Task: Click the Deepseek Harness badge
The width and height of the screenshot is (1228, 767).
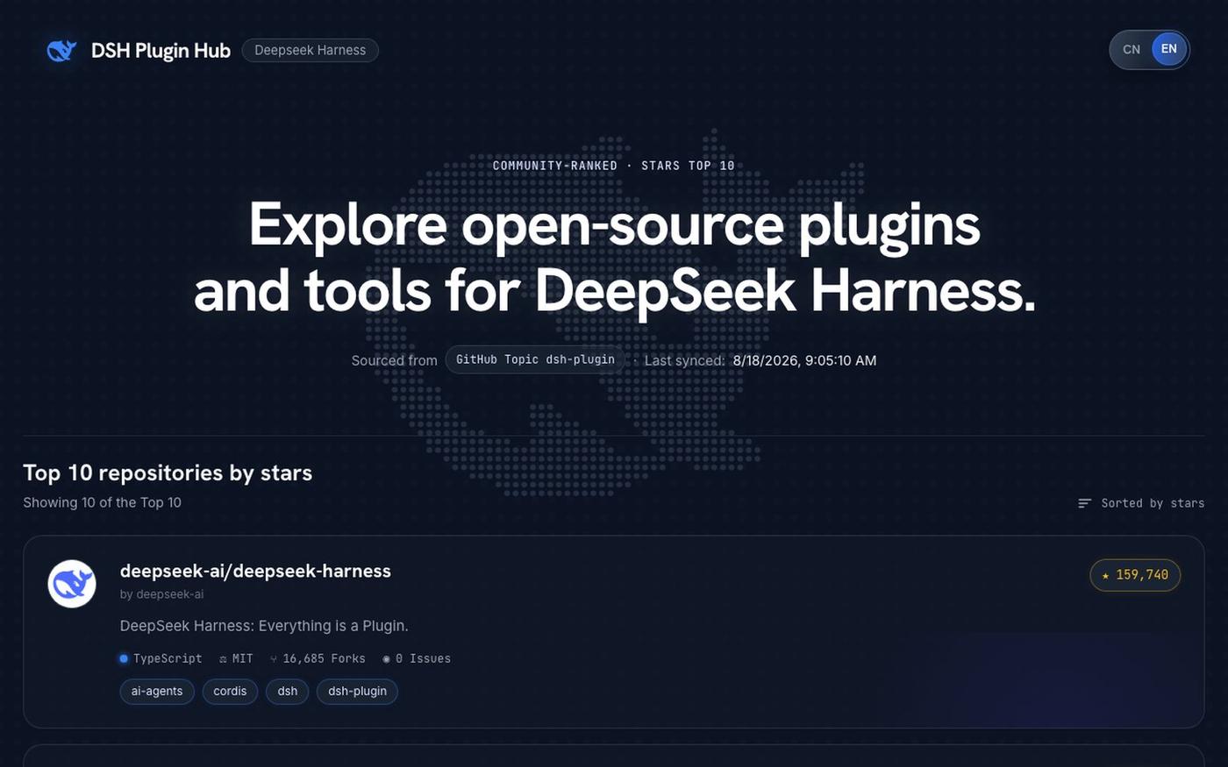Action: coord(310,50)
